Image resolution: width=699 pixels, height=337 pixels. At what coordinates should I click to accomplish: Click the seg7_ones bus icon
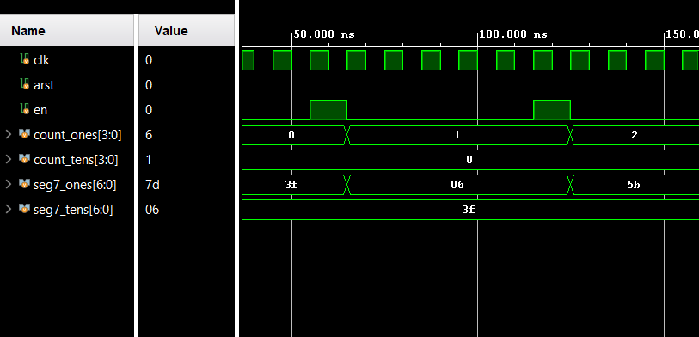pyautogui.click(x=25, y=184)
